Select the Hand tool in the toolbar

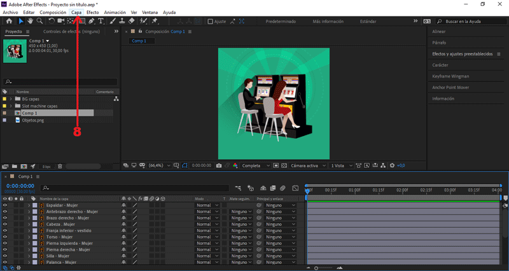pyautogui.click(x=30, y=21)
